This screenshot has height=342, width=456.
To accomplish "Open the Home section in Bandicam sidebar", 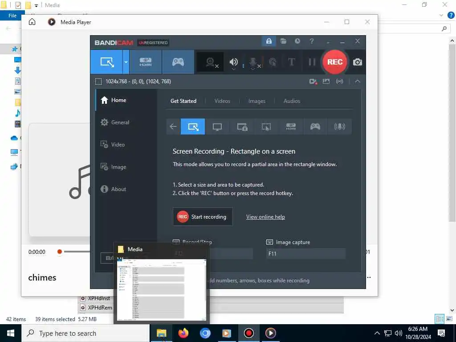I will point(126,100).
